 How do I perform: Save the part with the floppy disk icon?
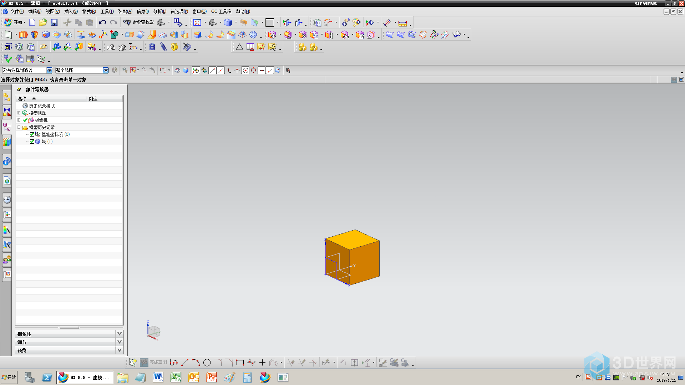pos(54,22)
